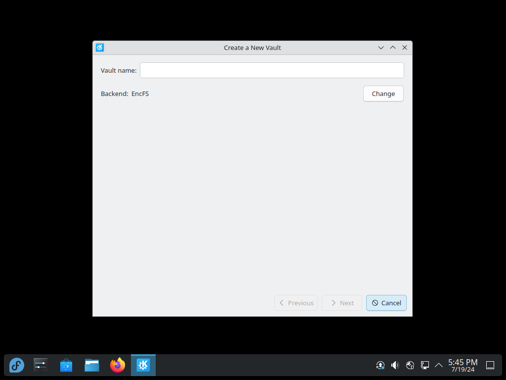The image size is (506, 380).
Task: Open the audio volume tray icon
Action: pyautogui.click(x=395, y=365)
